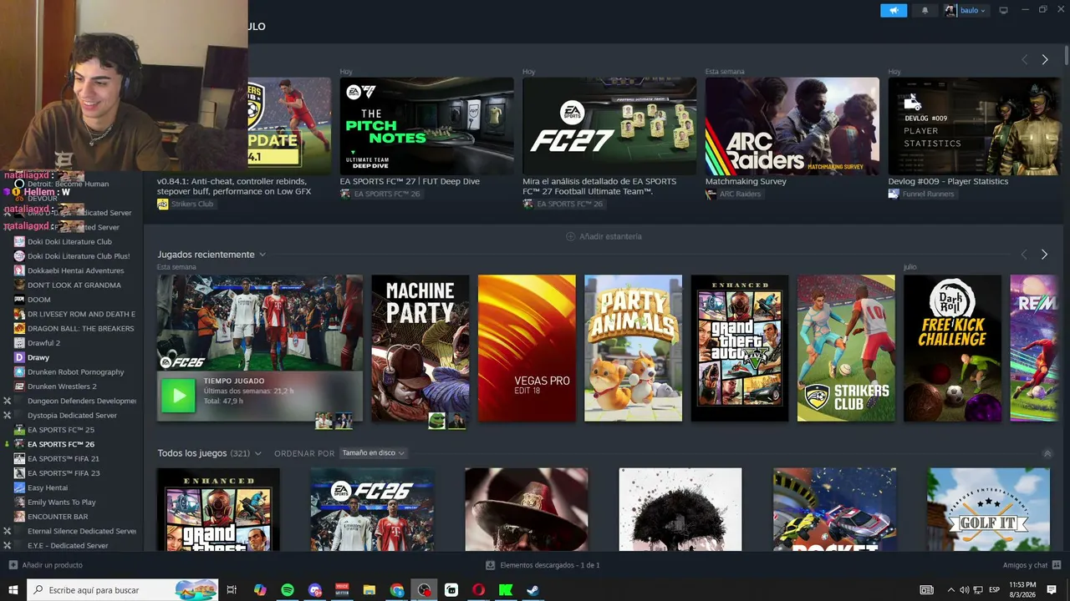Select Drawful 2 in library list
Screen dimensions: 1070x601
tap(43, 343)
